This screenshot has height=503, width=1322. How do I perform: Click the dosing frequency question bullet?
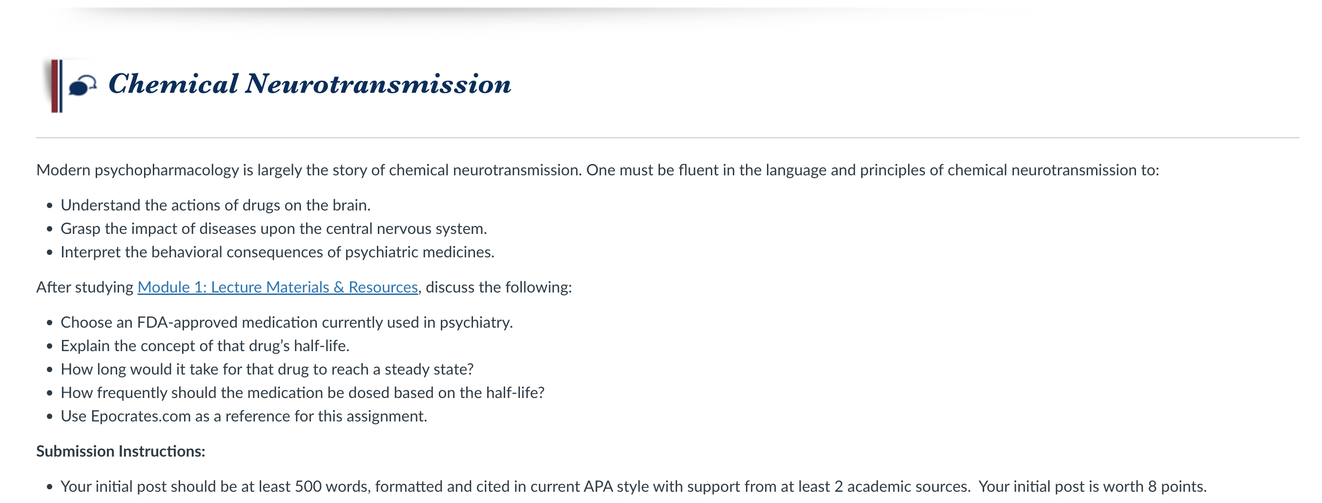[x=302, y=393]
